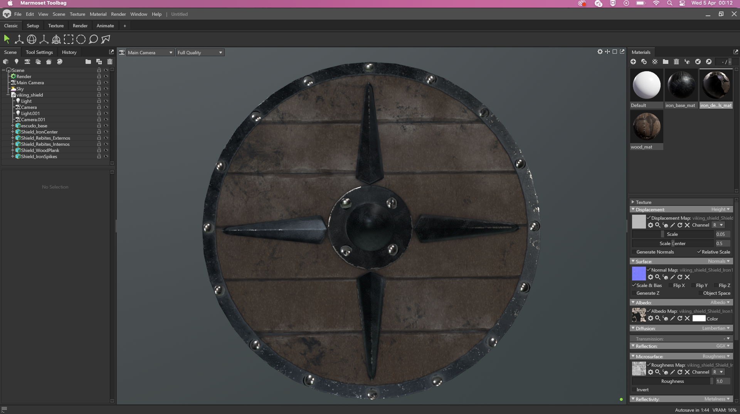Image resolution: width=740 pixels, height=414 pixels.
Task: Select the green arrow Select tool
Action: click(7, 39)
